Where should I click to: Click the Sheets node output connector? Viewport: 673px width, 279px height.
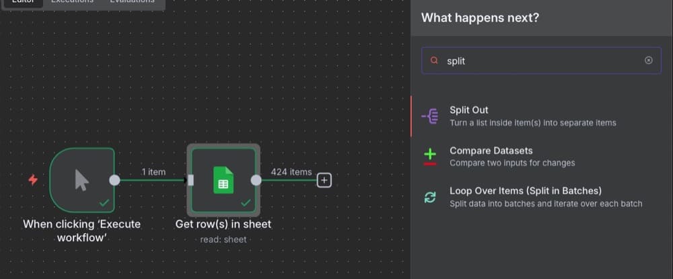coord(256,180)
